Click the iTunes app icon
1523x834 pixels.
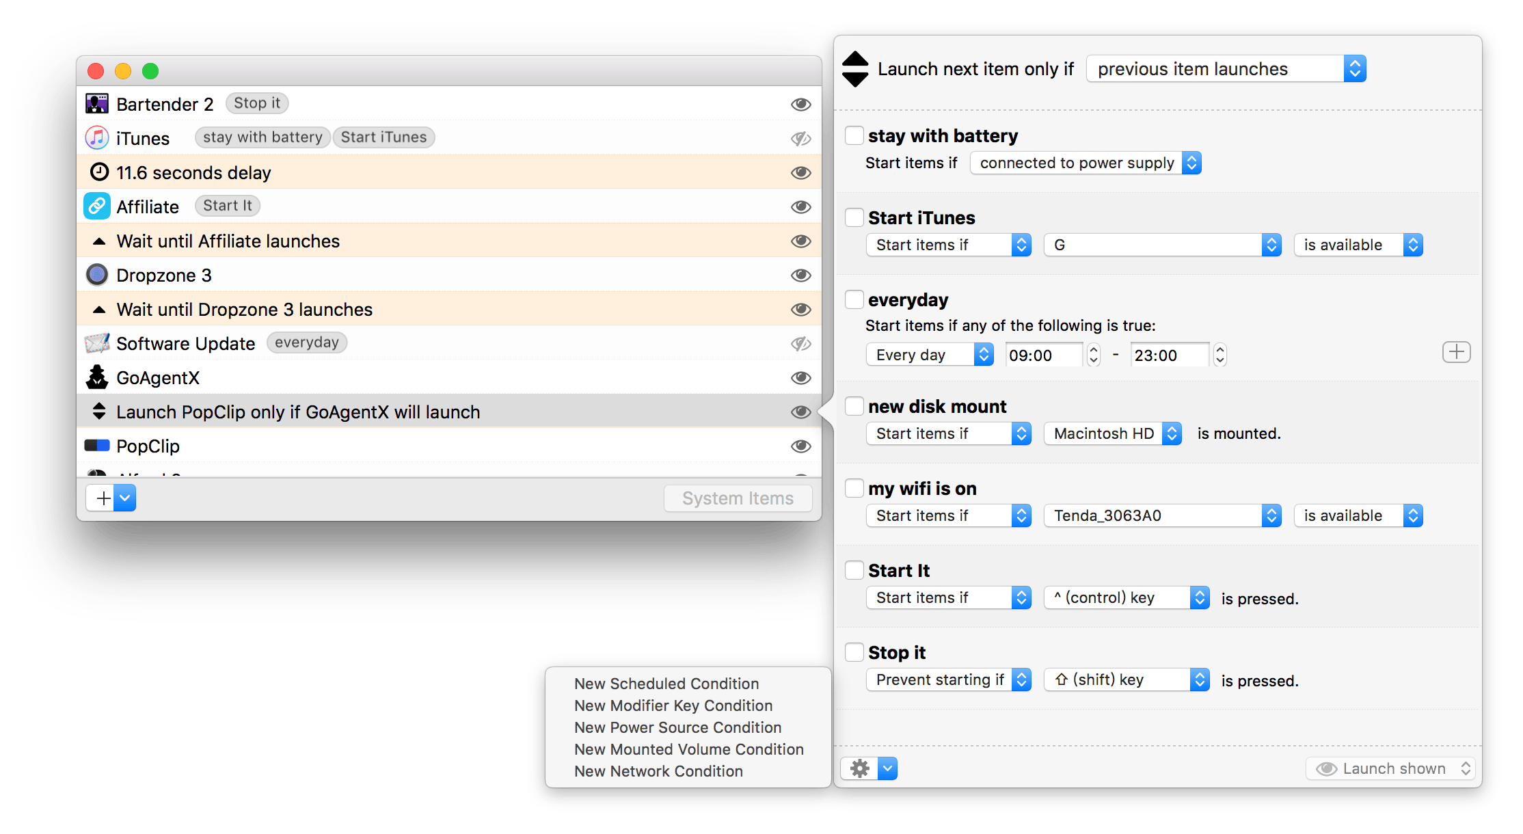(x=96, y=138)
